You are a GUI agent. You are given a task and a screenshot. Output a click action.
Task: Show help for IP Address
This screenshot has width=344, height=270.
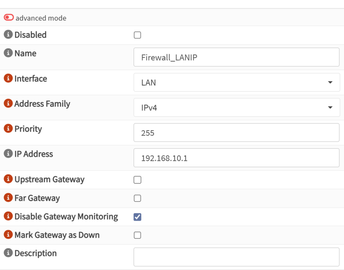coord(8,154)
